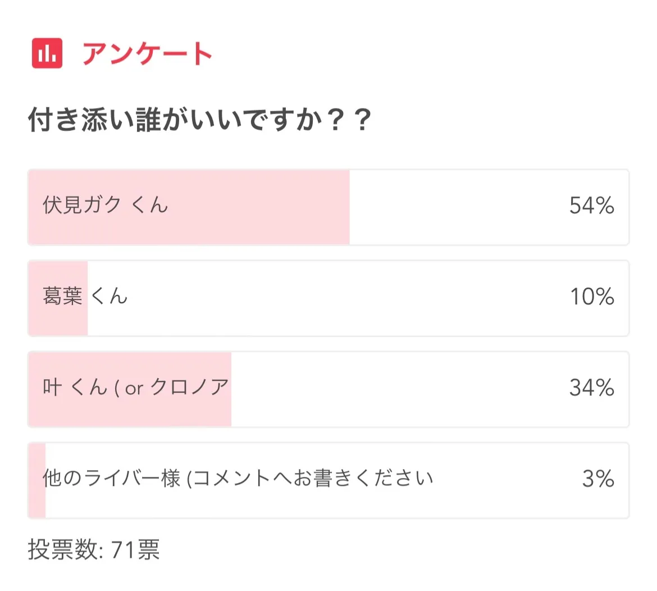Click the 投票数: 71票 vote count
The height and width of the screenshot is (591, 657).
click(93, 549)
